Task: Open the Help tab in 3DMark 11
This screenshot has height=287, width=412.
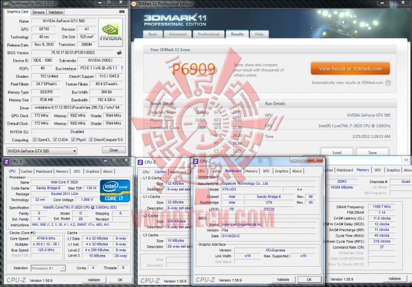Action: coord(259,34)
